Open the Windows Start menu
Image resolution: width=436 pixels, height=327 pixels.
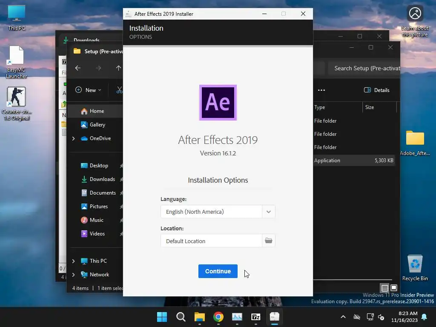[162, 317]
